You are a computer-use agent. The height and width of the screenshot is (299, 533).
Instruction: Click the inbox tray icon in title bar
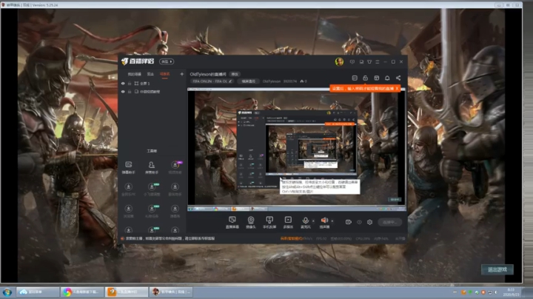click(x=361, y=62)
